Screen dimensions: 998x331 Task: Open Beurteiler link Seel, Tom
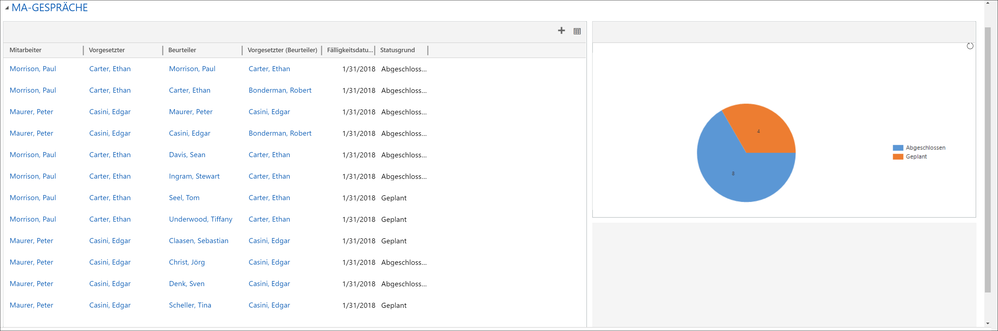(x=184, y=198)
